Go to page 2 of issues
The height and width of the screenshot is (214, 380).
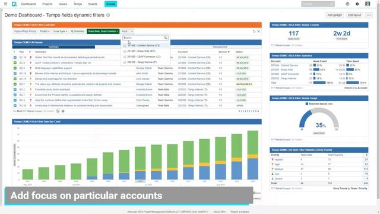pos(241,111)
